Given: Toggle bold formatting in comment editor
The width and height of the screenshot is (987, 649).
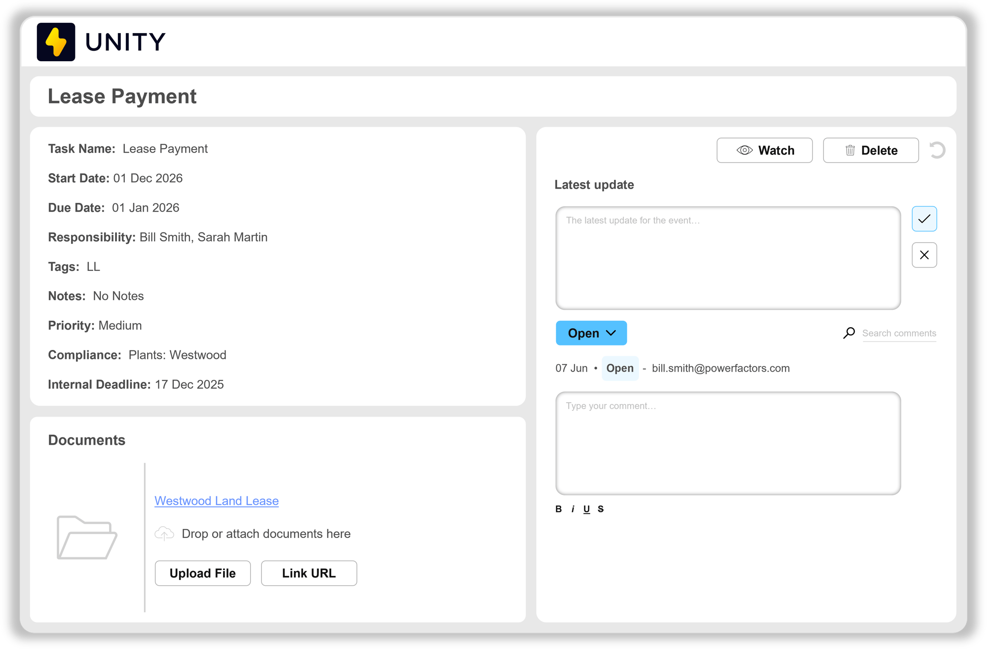Looking at the screenshot, I should point(558,509).
